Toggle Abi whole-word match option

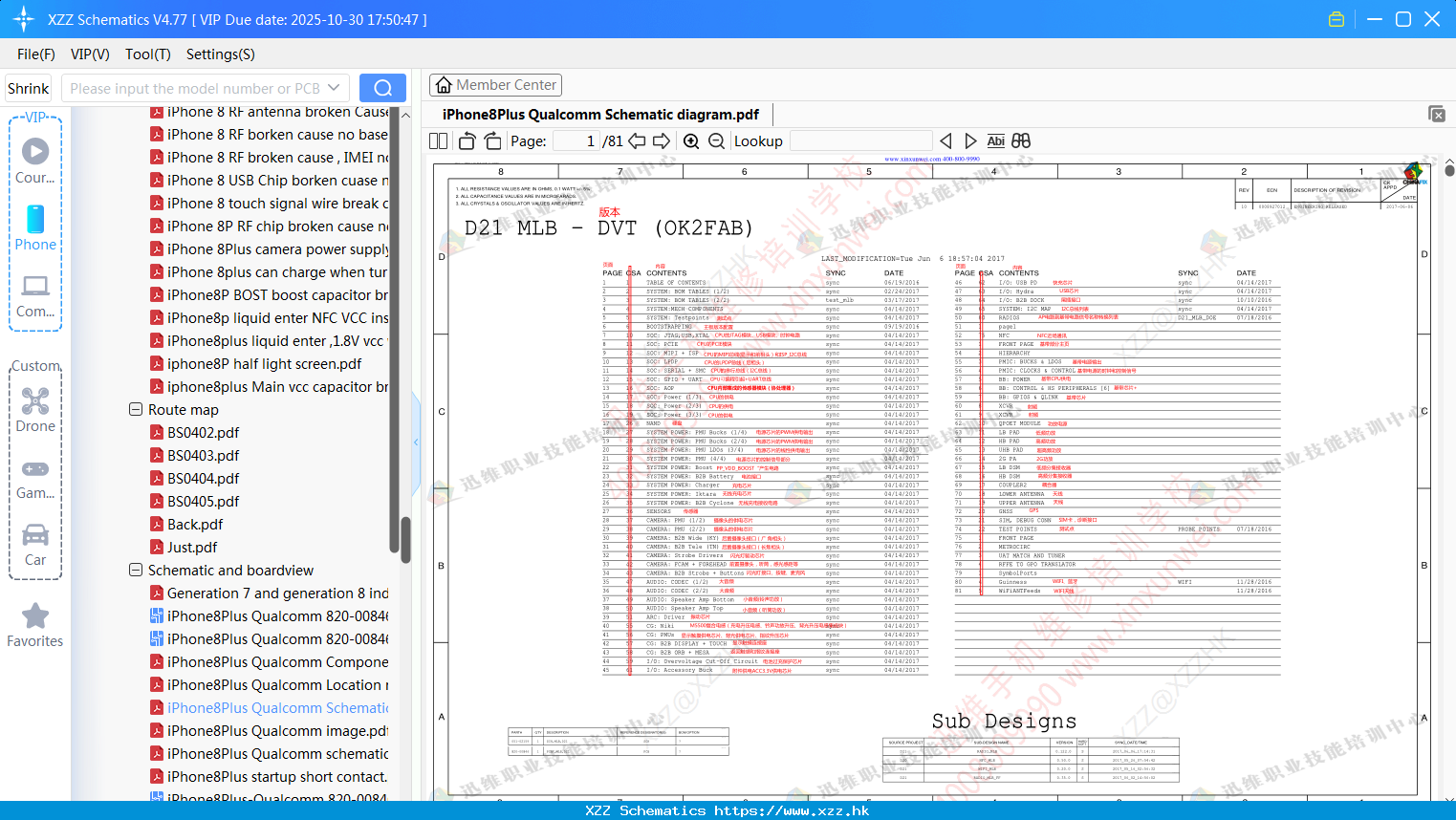995,140
